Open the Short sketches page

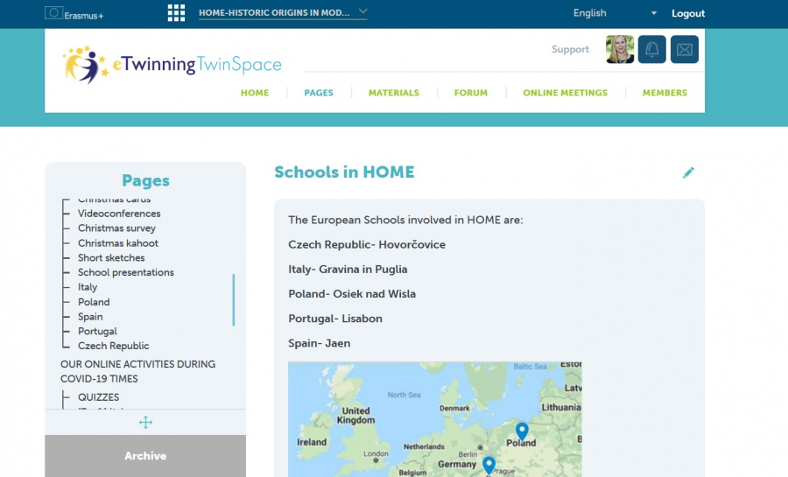click(x=111, y=257)
